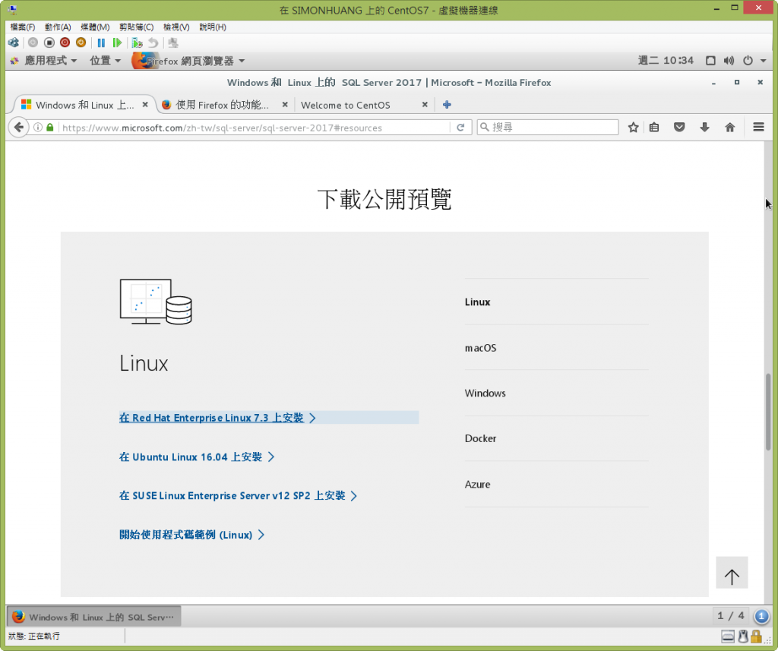The image size is (778, 651).
Task: Open 開始使用程式碼範例 (Linux) link
Action: pyautogui.click(x=191, y=535)
